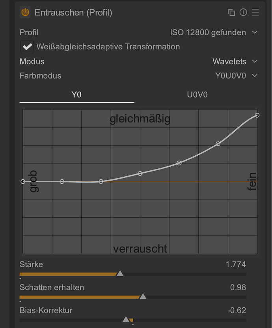Reset the Entrauschen module parameters
The image size is (272, 328).
click(243, 12)
